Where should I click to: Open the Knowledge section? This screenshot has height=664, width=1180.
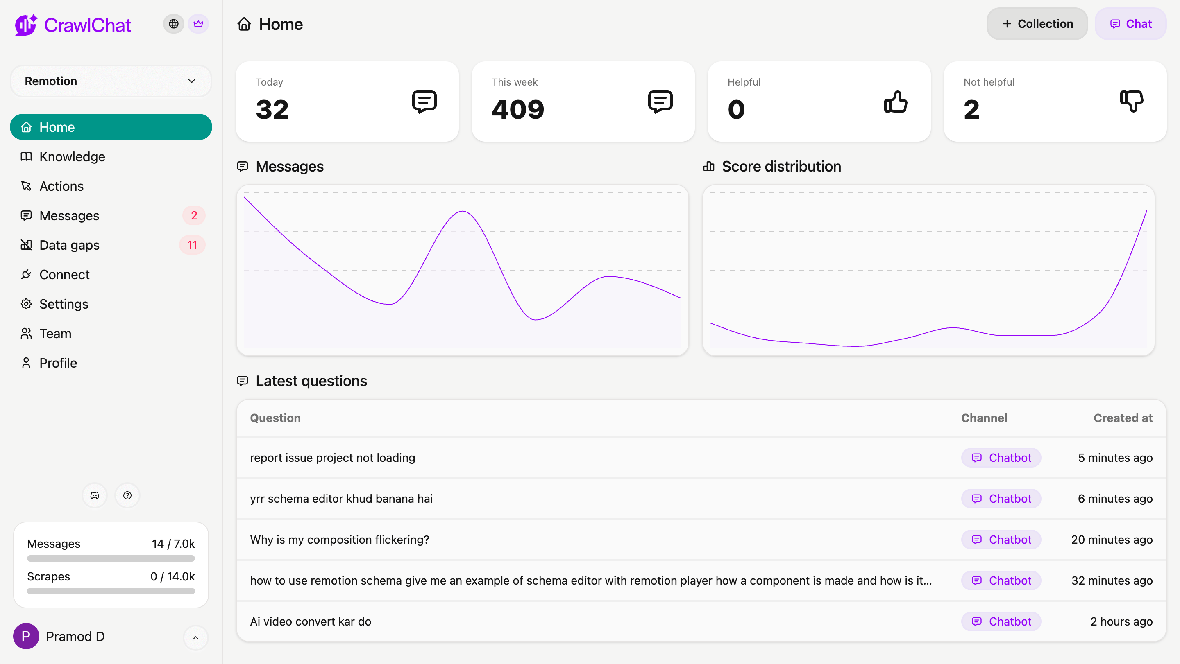point(111,156)
